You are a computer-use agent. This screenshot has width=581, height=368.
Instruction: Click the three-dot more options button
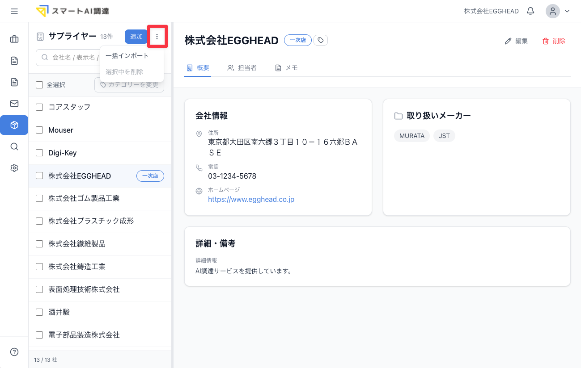(x=157, y=37)
